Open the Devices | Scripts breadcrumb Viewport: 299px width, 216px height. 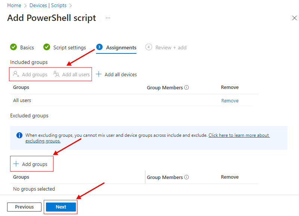[47, 6]
